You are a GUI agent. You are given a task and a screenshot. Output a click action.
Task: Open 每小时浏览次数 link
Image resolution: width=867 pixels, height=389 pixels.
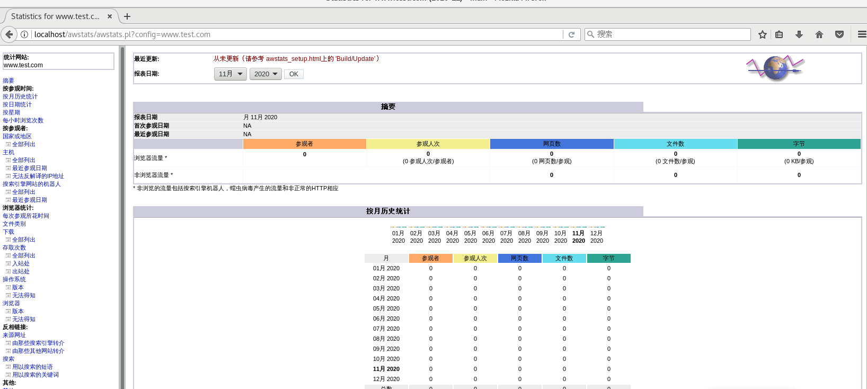click(23, 120)
